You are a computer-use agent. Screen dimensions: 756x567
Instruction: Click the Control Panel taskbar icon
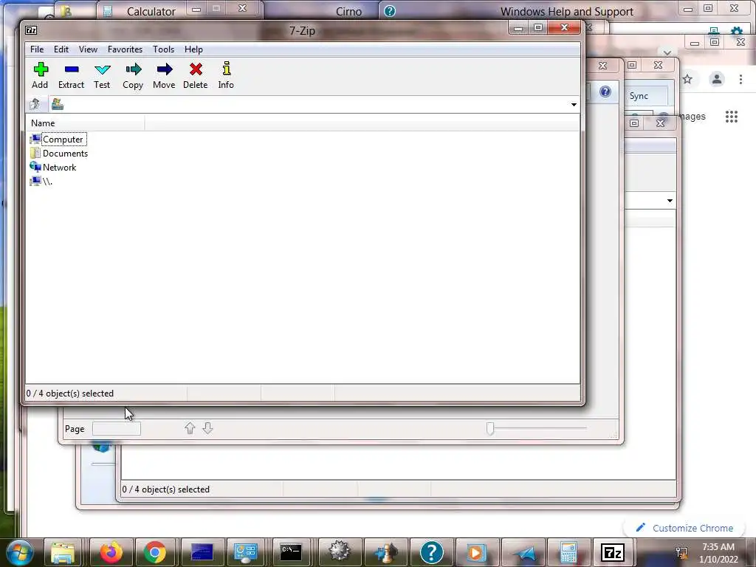246,552
